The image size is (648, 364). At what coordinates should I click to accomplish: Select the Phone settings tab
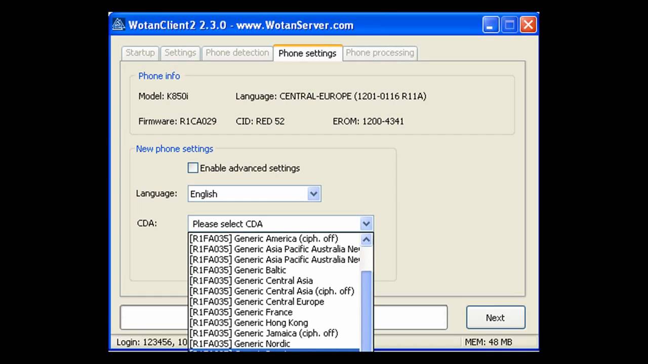coord(307,53)
